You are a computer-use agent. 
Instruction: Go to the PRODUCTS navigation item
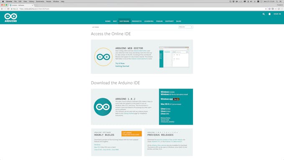pyautogui.click(x=137, y=21)
